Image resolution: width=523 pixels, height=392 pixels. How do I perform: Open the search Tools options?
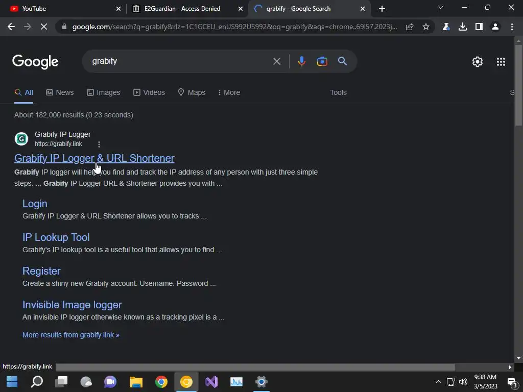click(338, 92)
